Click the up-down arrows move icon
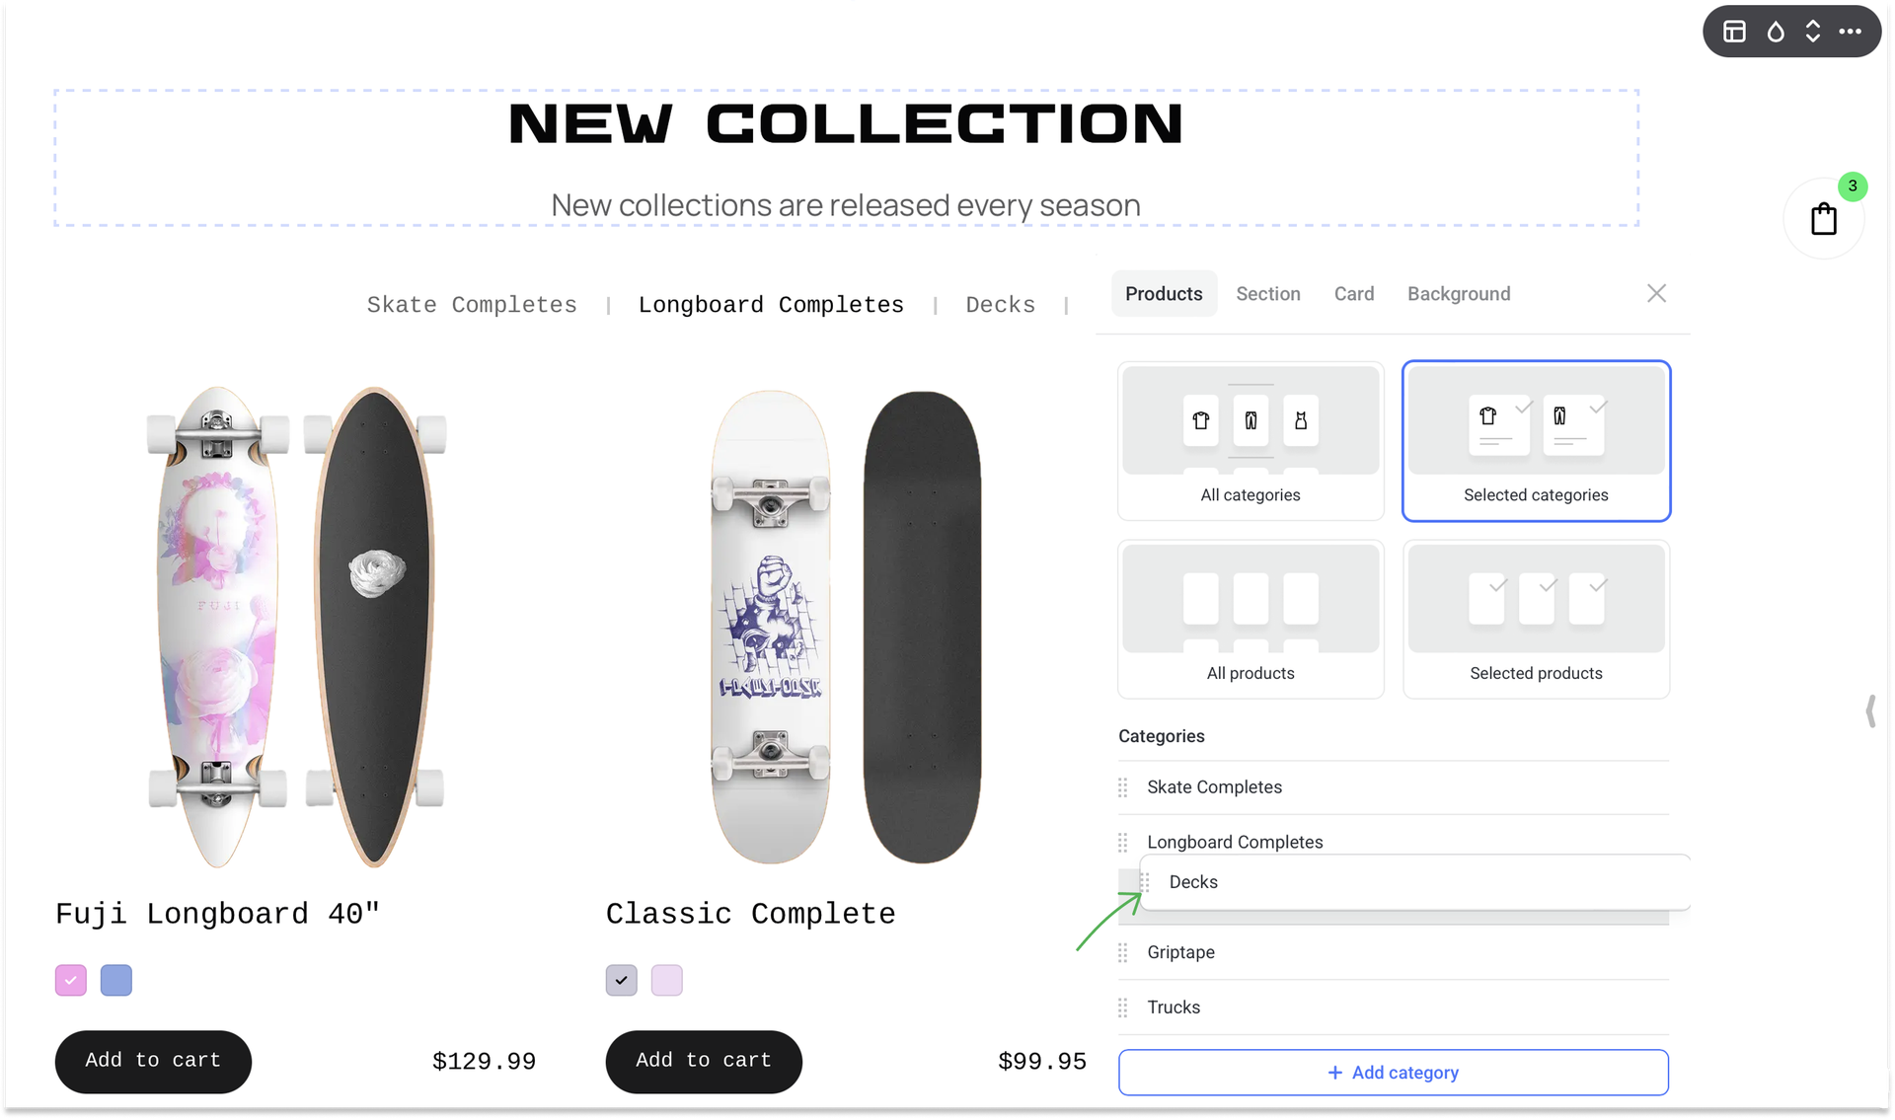This screenshot has height=1120, width=1895. [x=1813, y=32]
